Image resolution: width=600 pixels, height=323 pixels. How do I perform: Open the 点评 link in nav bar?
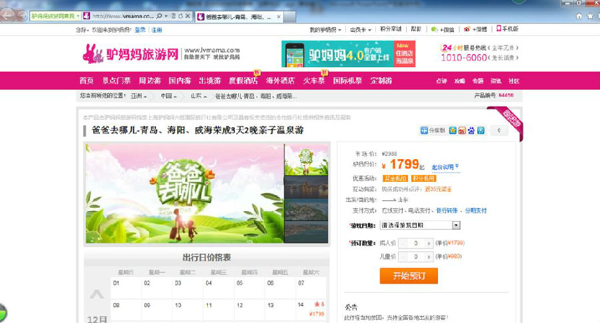click(x=441, y=81)
